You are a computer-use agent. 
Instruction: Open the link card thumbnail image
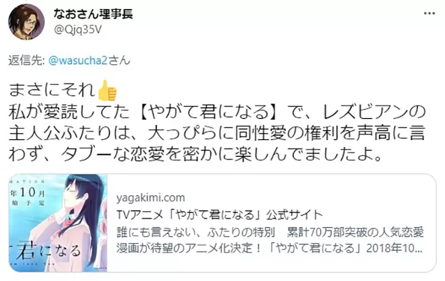point(58,223)
